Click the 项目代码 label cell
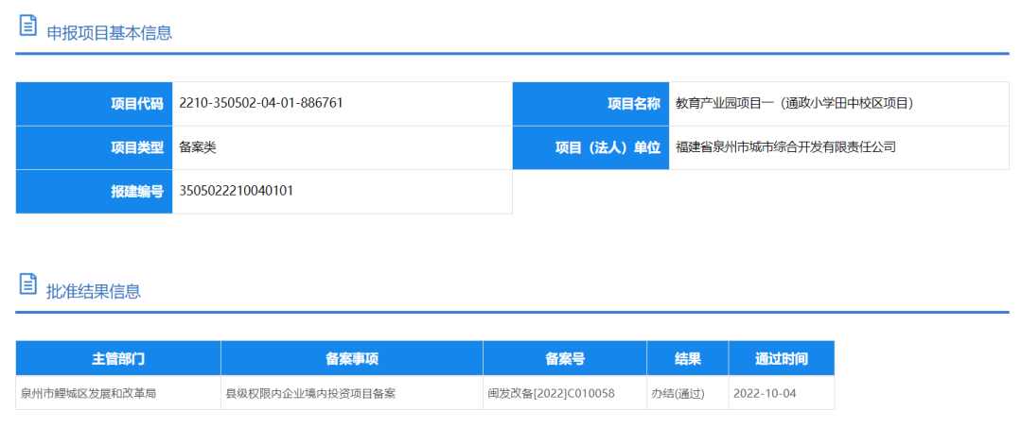 point(94,104)
